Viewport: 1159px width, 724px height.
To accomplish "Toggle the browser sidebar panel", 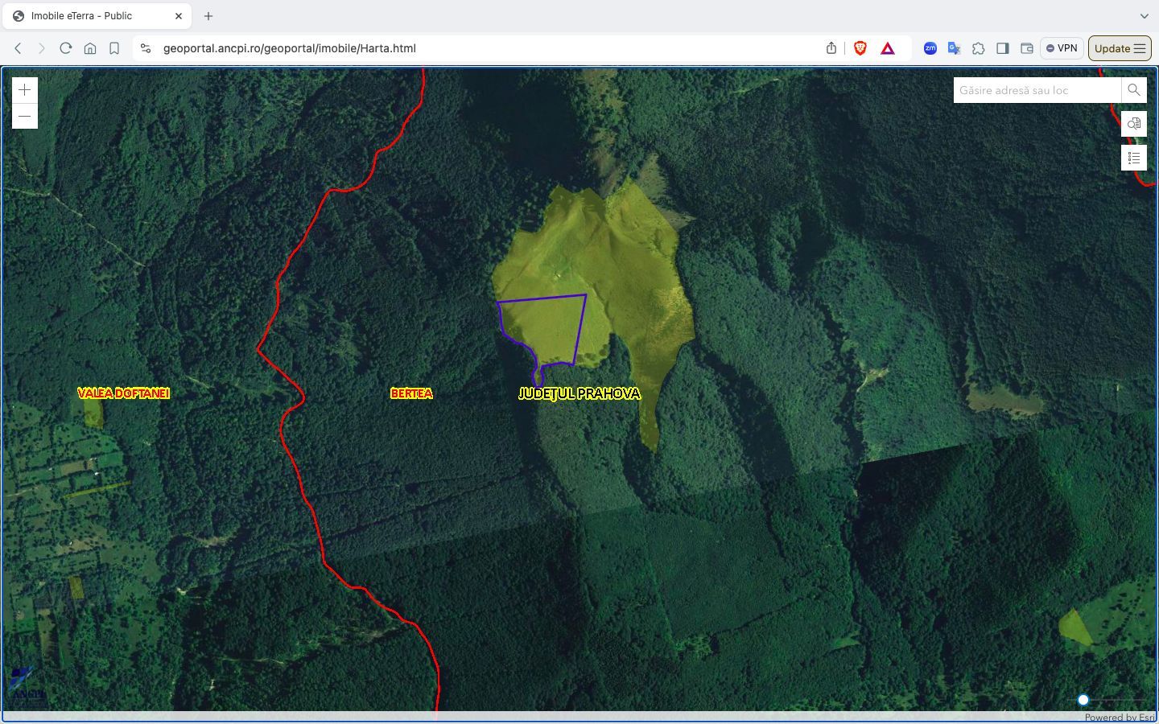I will (1002, 48).
